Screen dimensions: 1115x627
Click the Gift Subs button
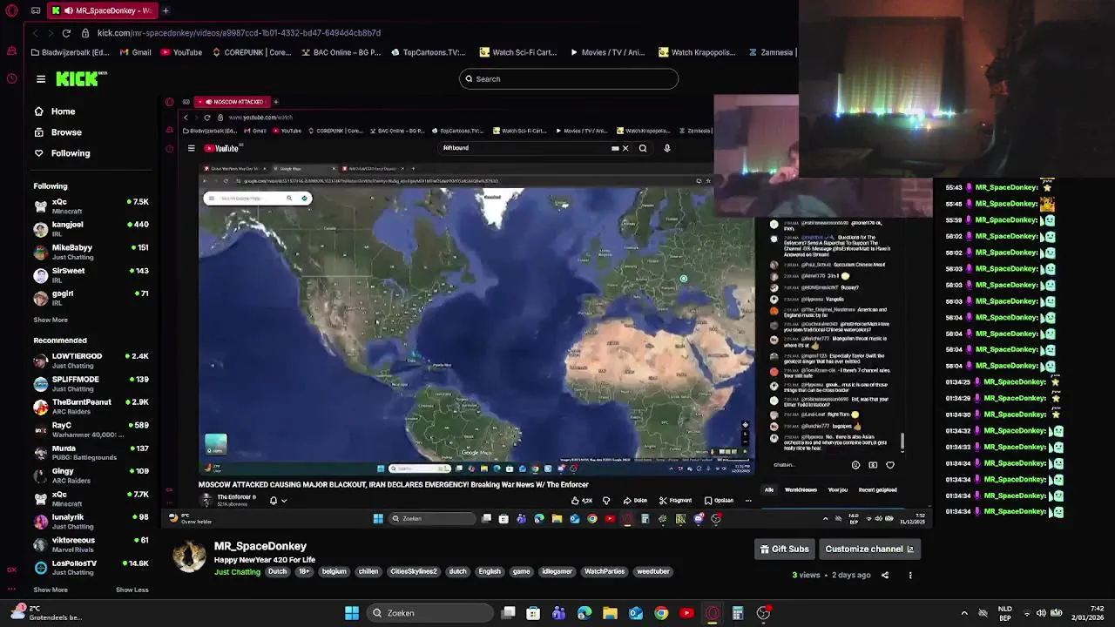[x=785, y=549]
